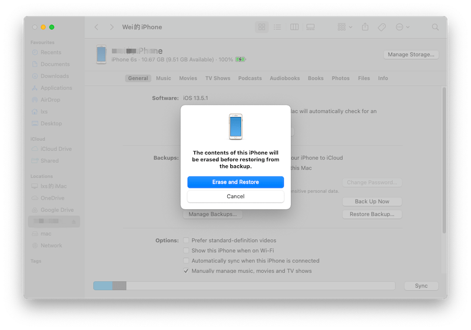Go back with the left chevron
This screenshot has height=330, width=471.
click(x=97, y=27)
